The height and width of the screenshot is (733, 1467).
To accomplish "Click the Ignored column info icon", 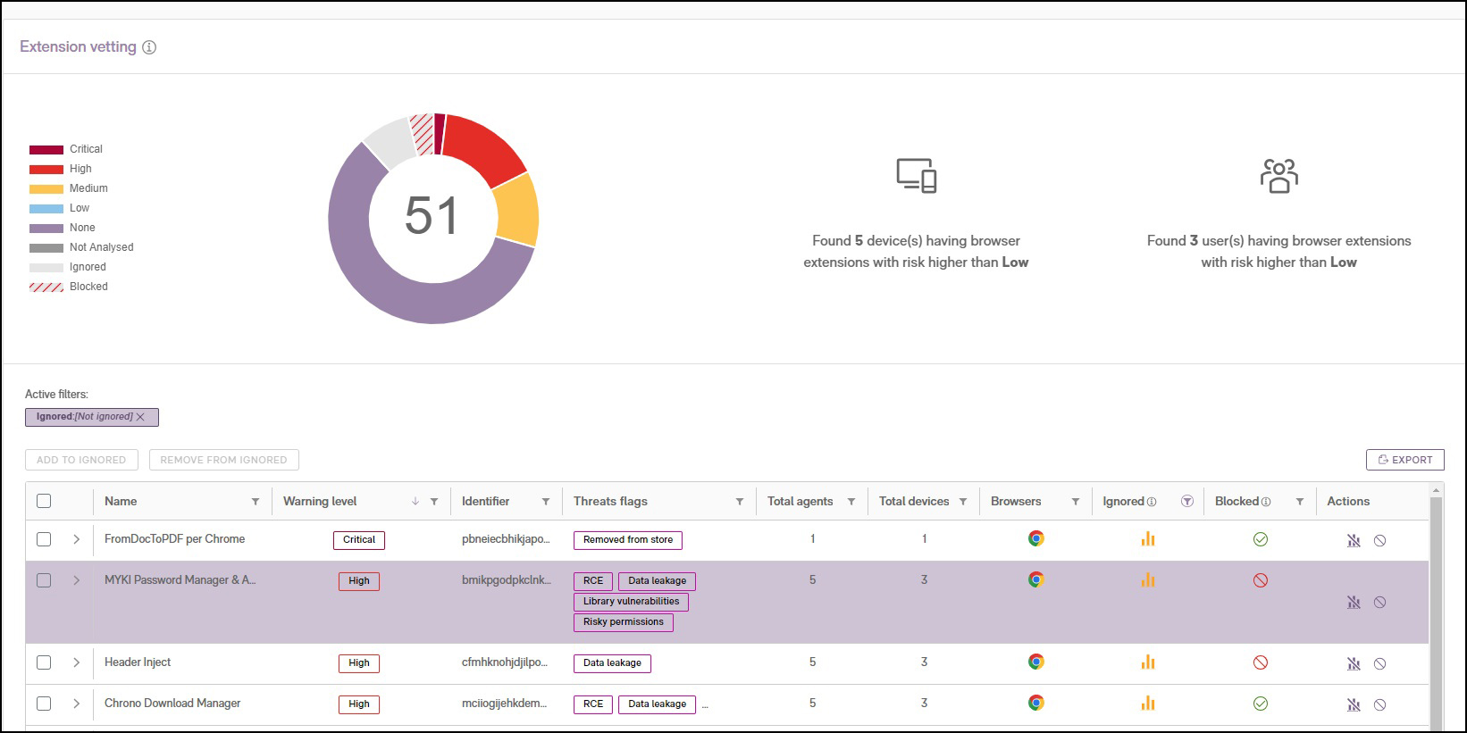I will (1152, 502).
